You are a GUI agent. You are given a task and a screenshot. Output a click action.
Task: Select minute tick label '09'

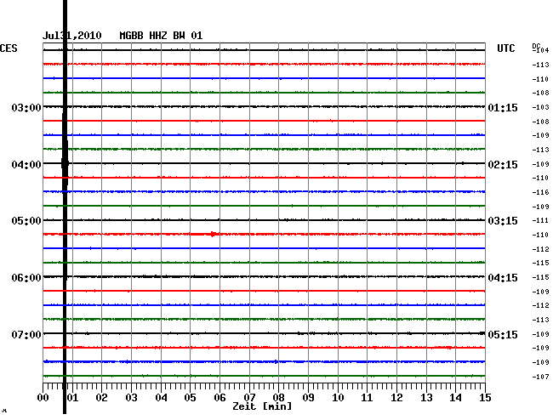308,398
